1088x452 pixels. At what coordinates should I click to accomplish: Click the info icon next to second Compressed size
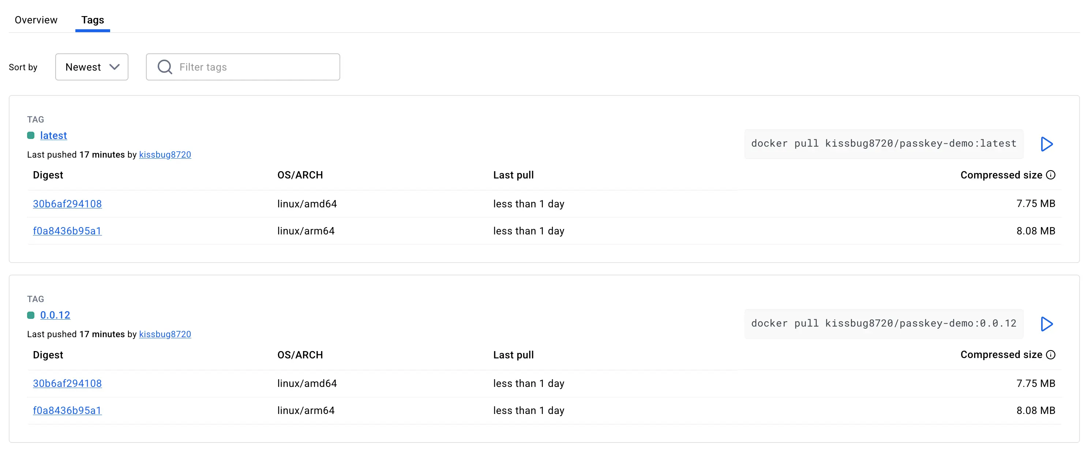(x=1050, y=354)
